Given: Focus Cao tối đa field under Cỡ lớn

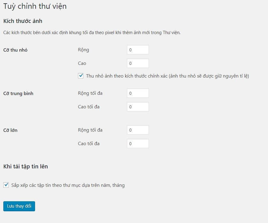Looking at the screenshot, I should 138,144.
